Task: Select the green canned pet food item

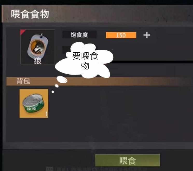Action: (34, 104)
